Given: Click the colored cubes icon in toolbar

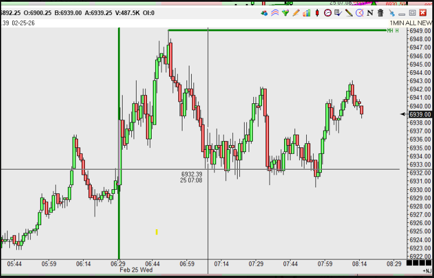Looking at the screenshot, I should pyautogui.click(x=265, y=13).
